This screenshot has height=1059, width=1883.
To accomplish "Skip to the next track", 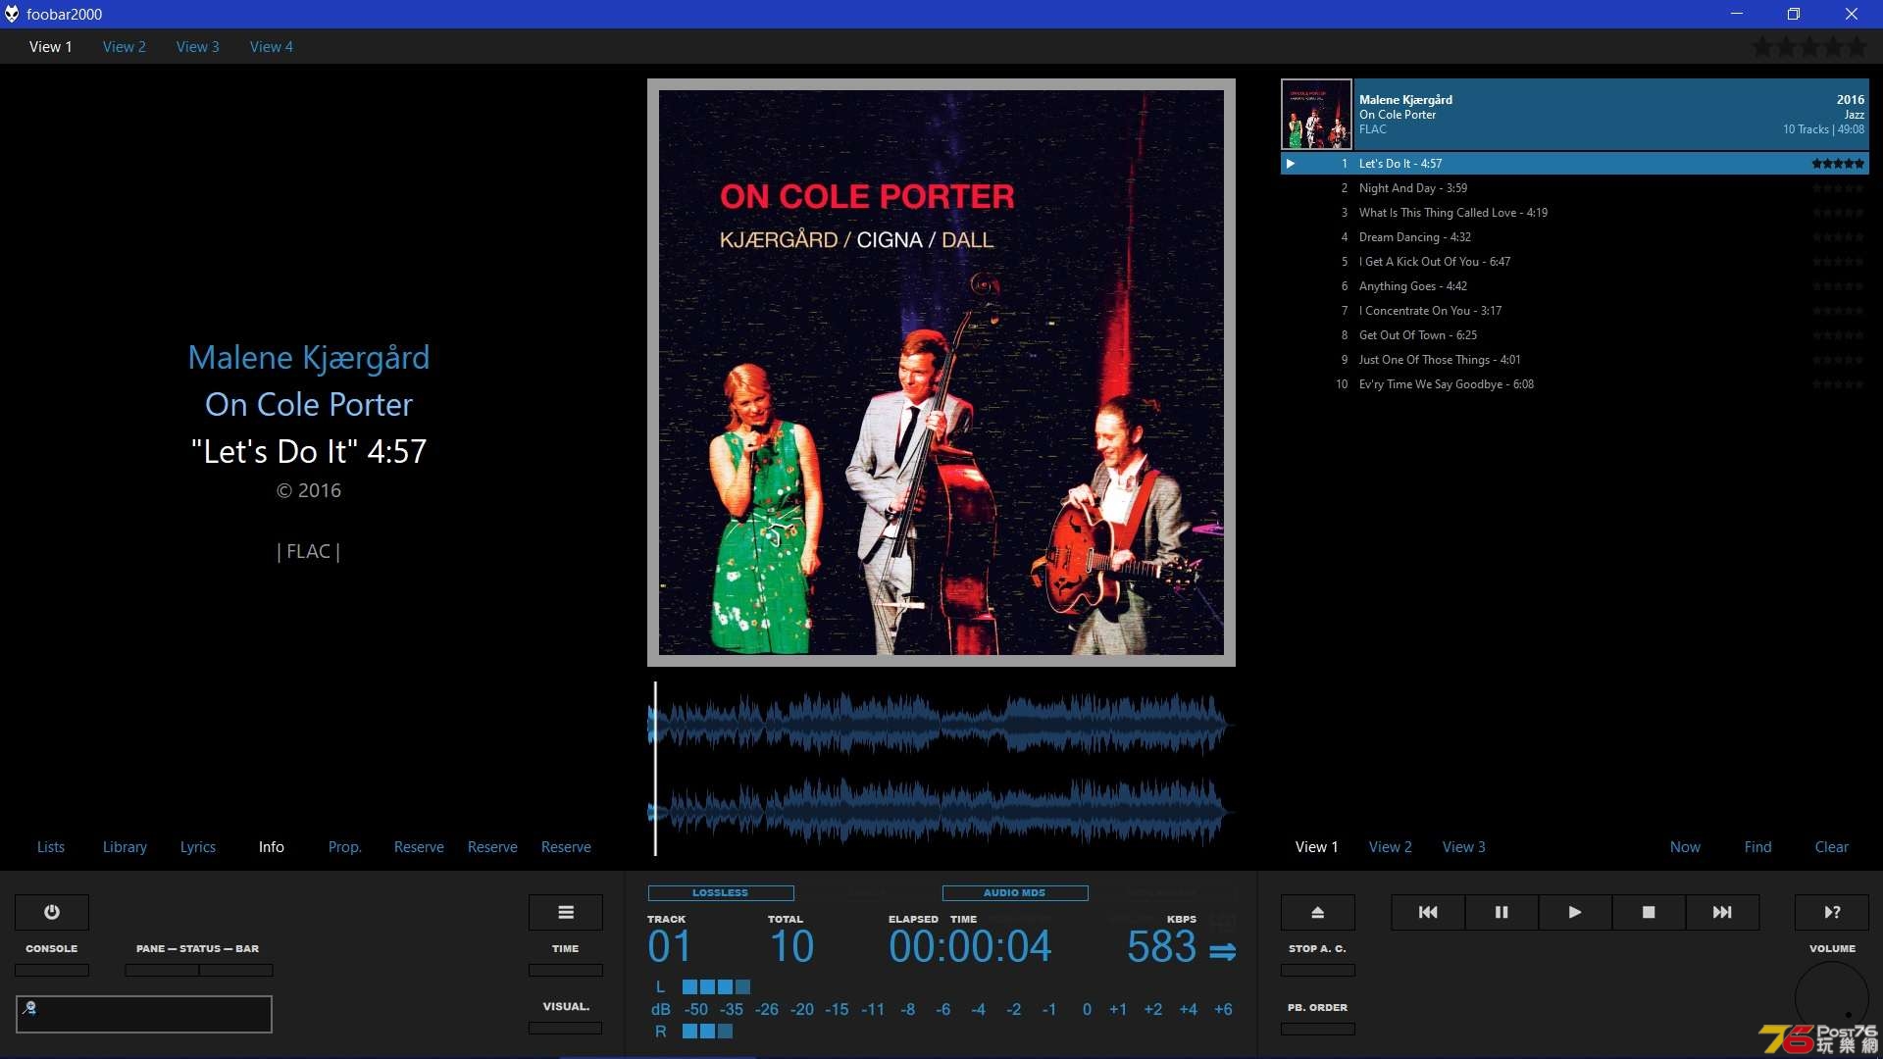I will tap(1722, 912).
